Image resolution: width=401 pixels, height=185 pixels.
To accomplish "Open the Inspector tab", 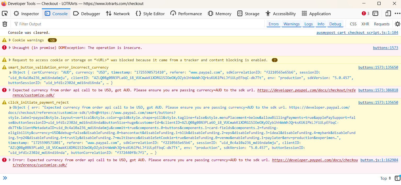I will (26, 14).
